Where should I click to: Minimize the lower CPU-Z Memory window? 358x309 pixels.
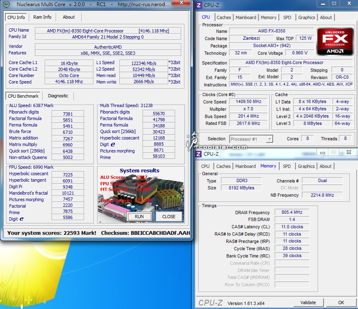[322, 152]
